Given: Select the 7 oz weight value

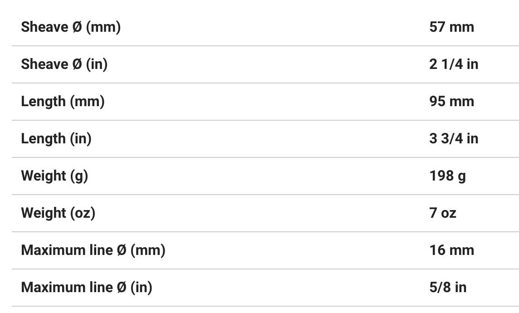Looking at the screenshot, I should click(443, 213).
